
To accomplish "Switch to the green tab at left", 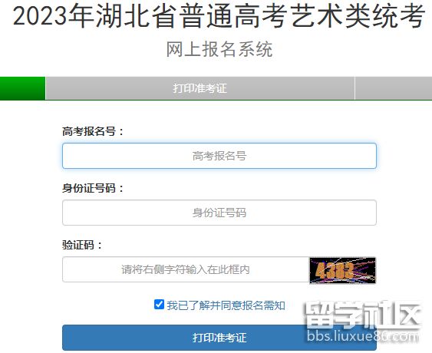I will click(22, 88).
